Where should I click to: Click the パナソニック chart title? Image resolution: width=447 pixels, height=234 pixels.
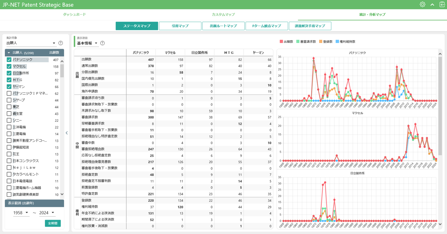click(x=357, y=53)
